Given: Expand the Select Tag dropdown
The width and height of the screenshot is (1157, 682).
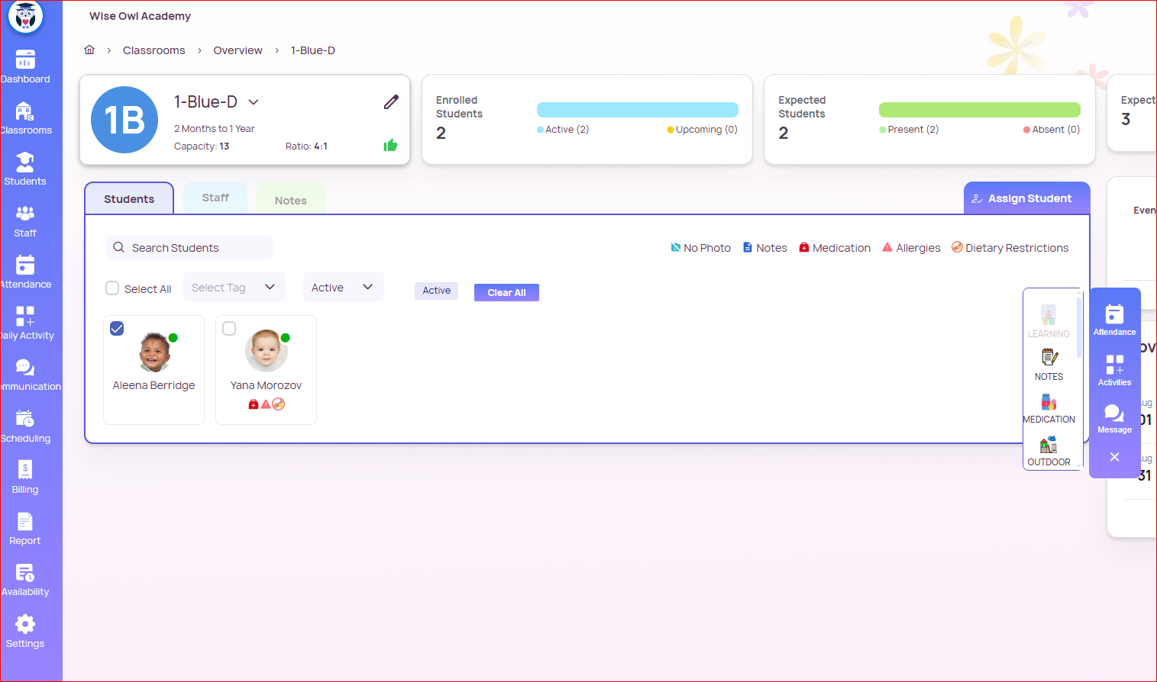Looking at the screenshot, I should point(234,288).
